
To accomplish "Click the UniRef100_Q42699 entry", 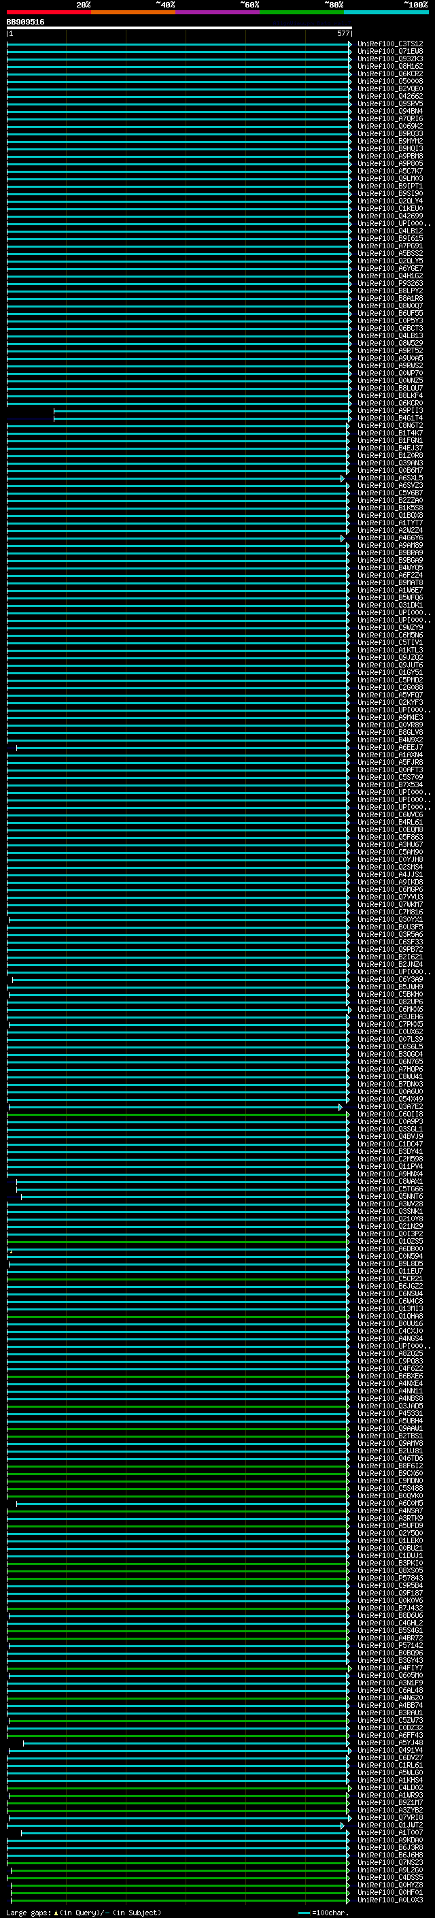I will [390, 216].
